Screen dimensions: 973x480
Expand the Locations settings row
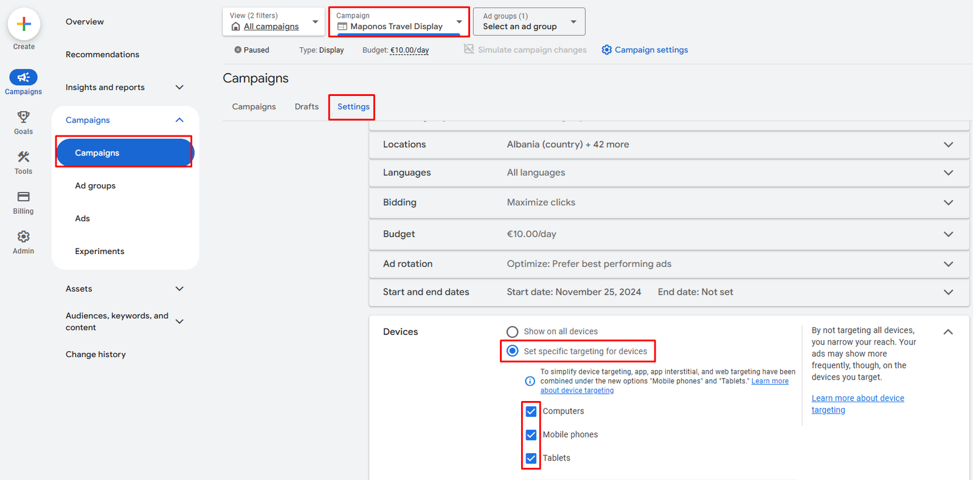tap(669, 145)
